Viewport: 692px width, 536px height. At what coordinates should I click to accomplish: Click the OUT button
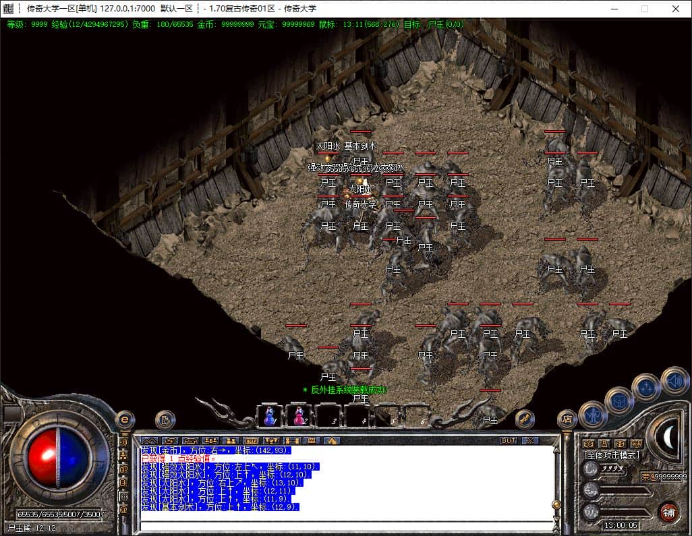pos(509,440)
